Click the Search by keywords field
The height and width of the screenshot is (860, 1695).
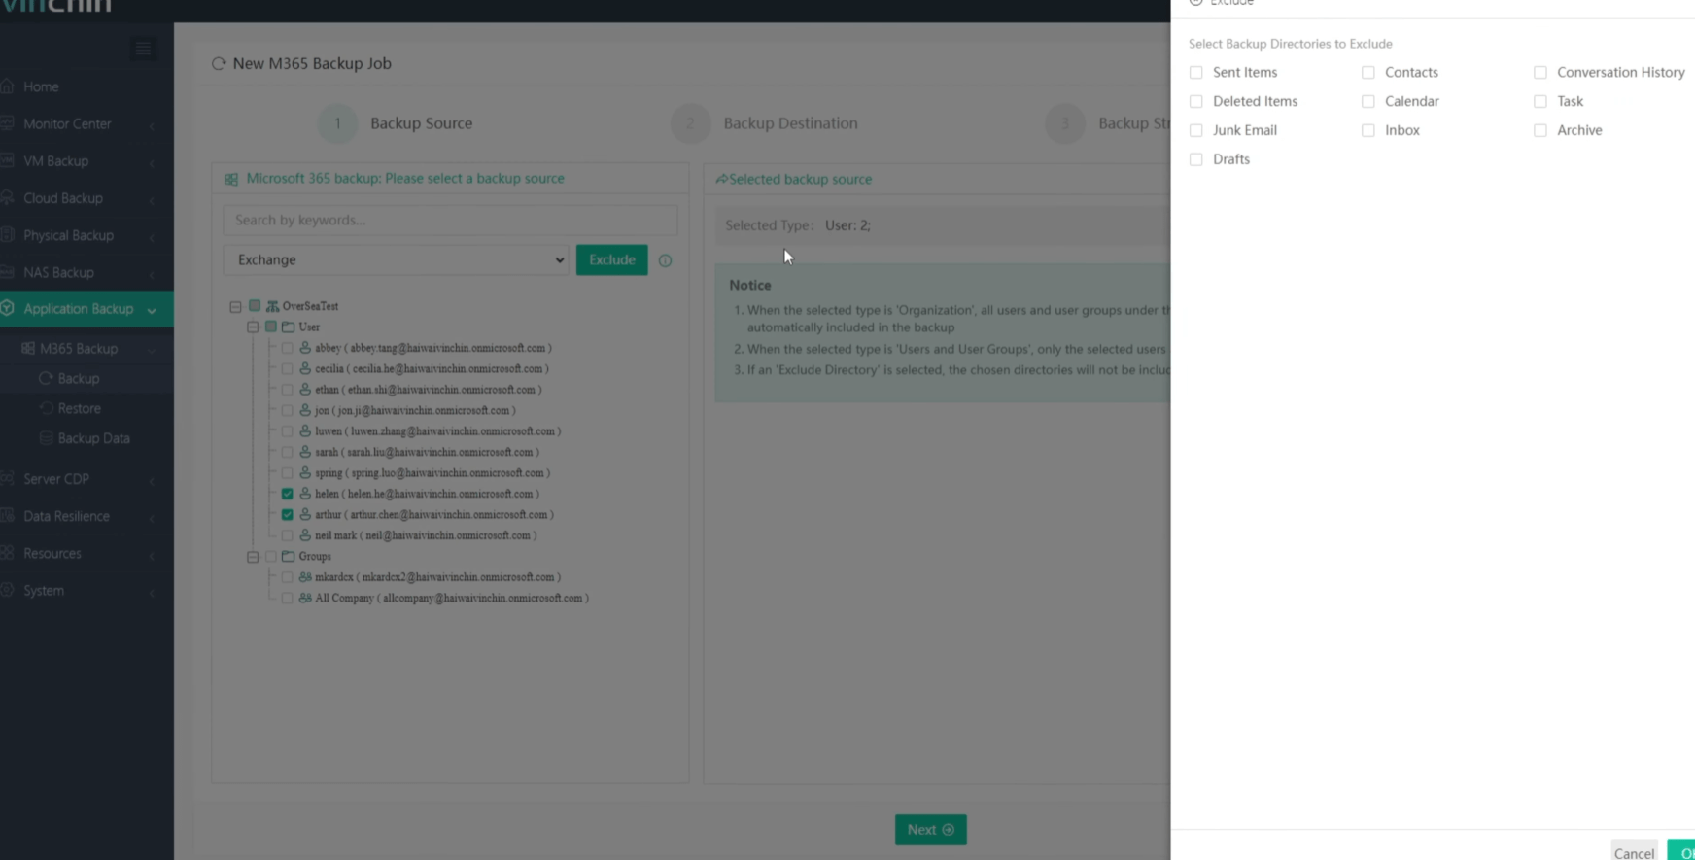(450, 220)
